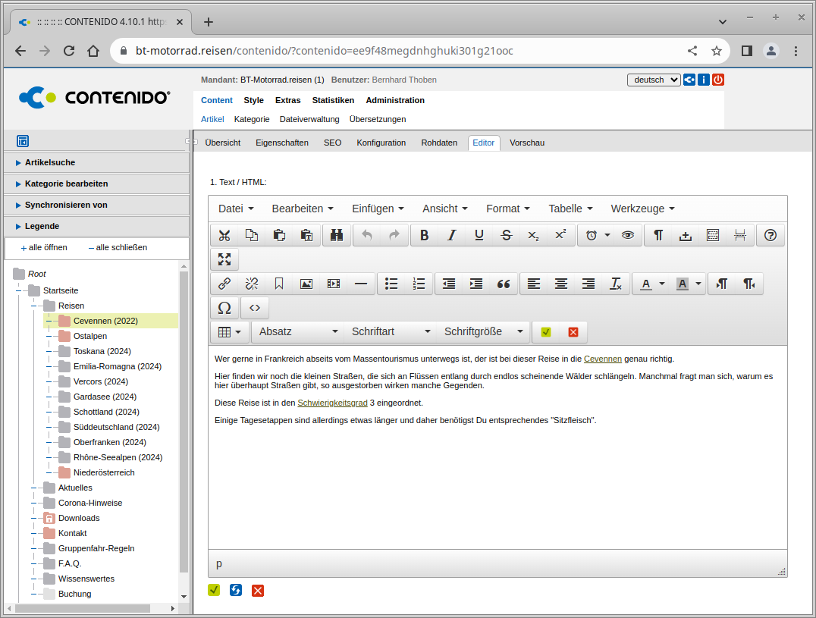This screenshot has height=618, width=816.
Task: Insert a special character with Omega icon
Action: coord(224,308)
